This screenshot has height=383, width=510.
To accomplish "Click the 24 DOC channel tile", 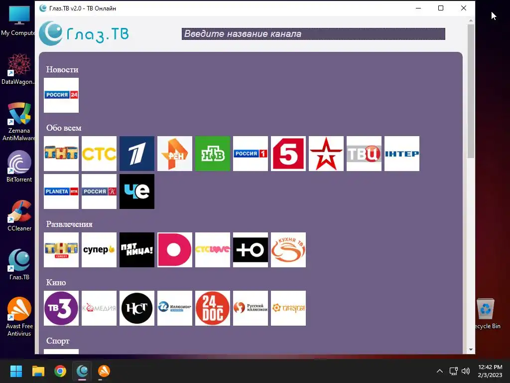I will (212, 308).
